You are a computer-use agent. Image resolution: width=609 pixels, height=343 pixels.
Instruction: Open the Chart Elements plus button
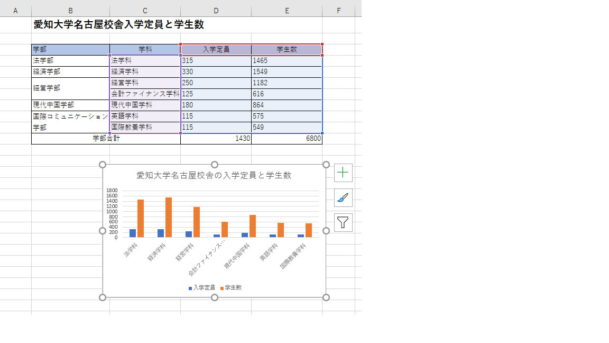pos(343,173)
